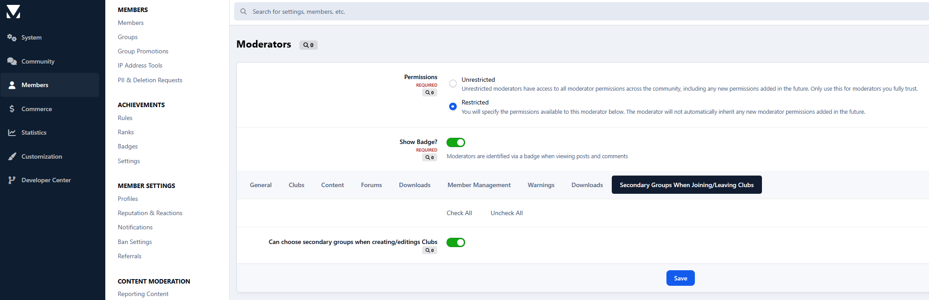Click the Check All link
This screenshot has height=300, width=929.
(459, 213)
